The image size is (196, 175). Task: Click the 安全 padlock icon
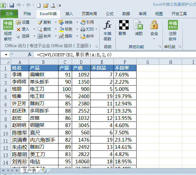pyautogui.click(x=154, y=25)
